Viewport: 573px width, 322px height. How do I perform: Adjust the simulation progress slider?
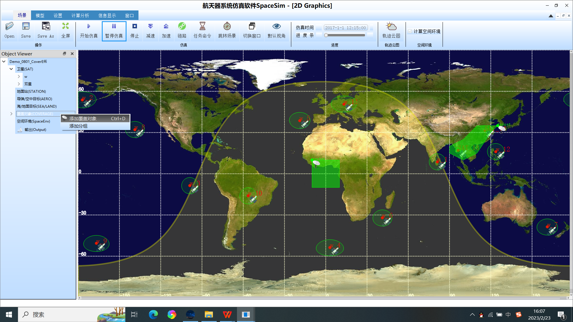click(x=345, y=35)
